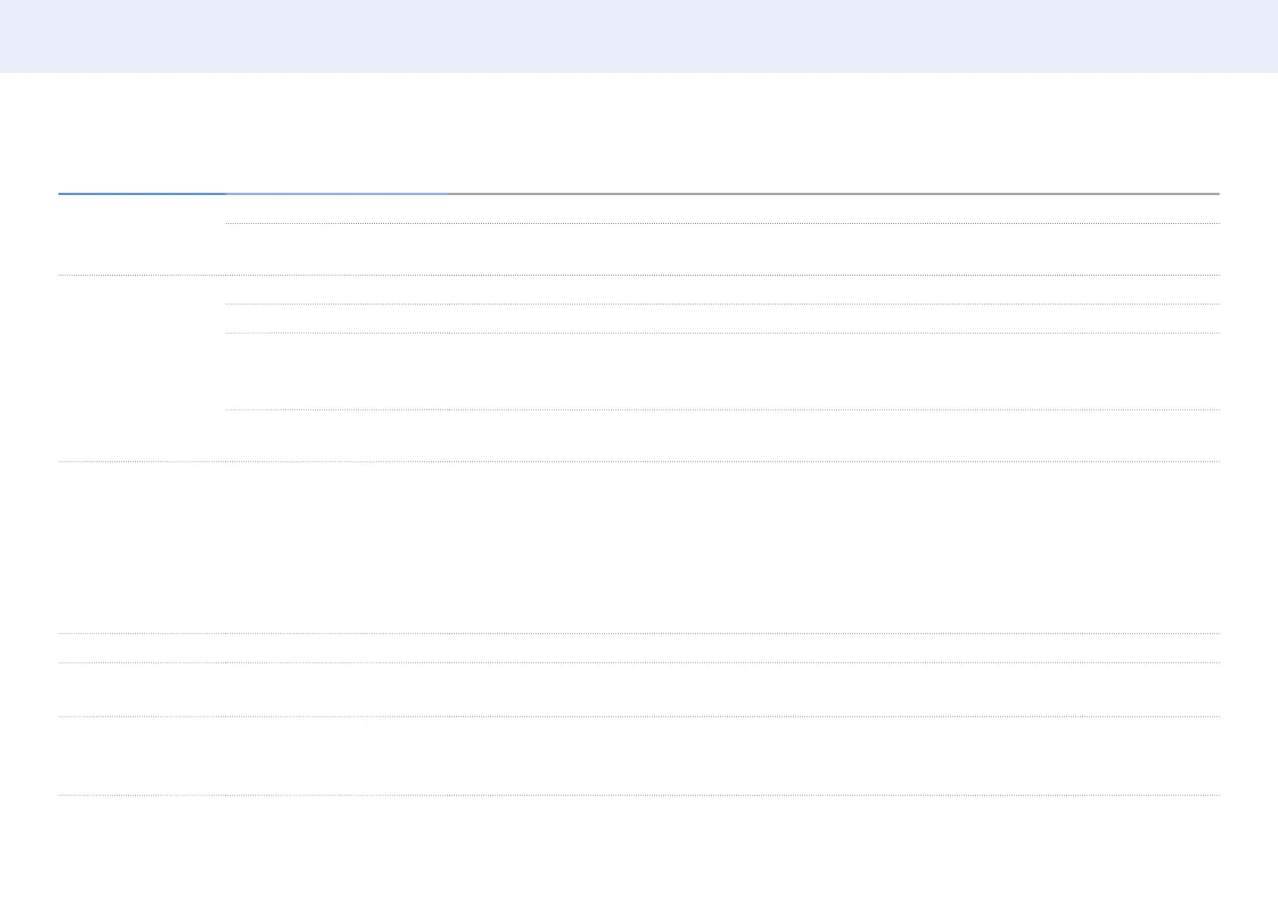
Task: Click the gray segment of the table header line
Action: point(833,194)
